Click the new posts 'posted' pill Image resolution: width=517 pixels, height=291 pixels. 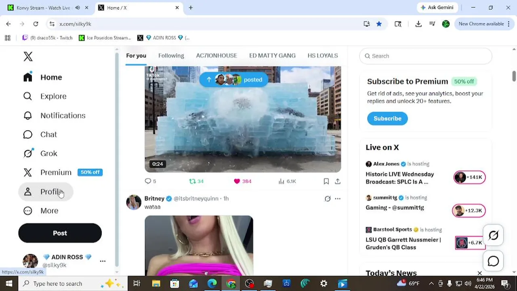[x=233, y=80]
